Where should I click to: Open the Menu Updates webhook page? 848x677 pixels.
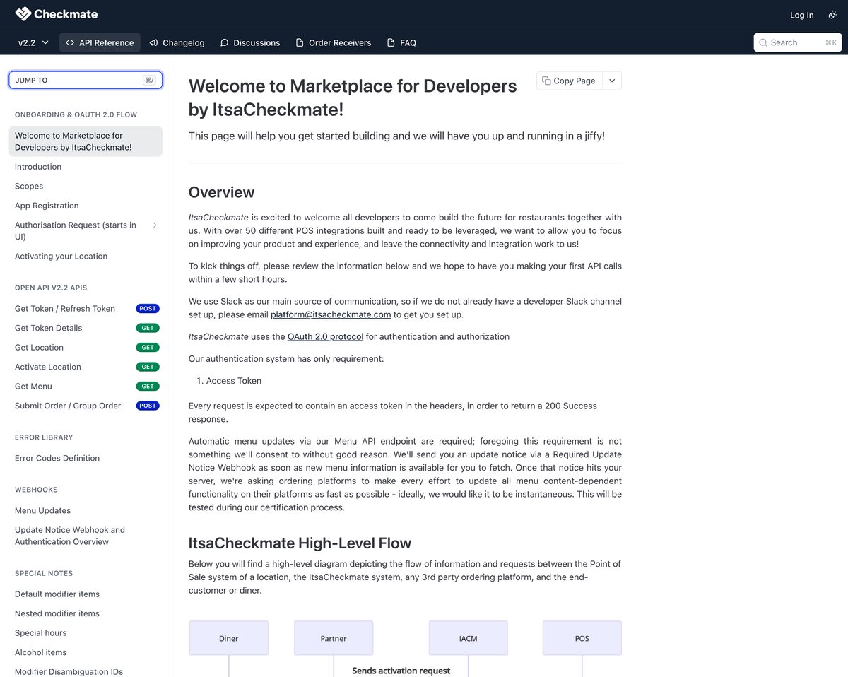(43, 510)
